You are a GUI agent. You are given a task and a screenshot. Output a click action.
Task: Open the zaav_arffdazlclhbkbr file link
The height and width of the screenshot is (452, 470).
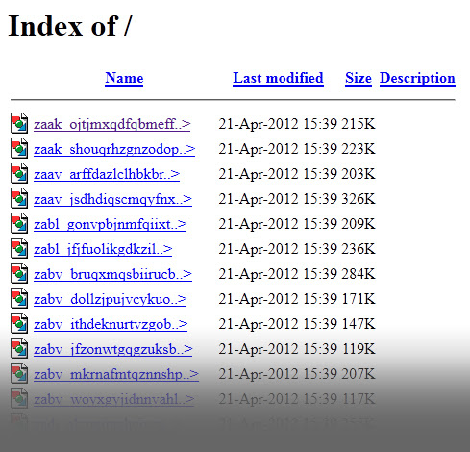point(107,174)
